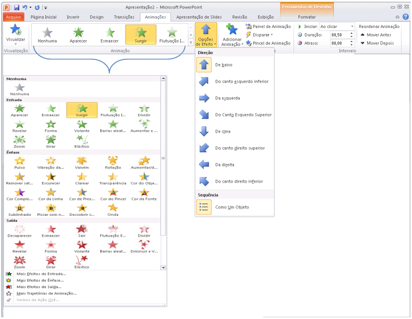This screenshot has width=412, height=319.
Task: Open the Apresentação de Slides tab
Action: [x=199, y=17]
